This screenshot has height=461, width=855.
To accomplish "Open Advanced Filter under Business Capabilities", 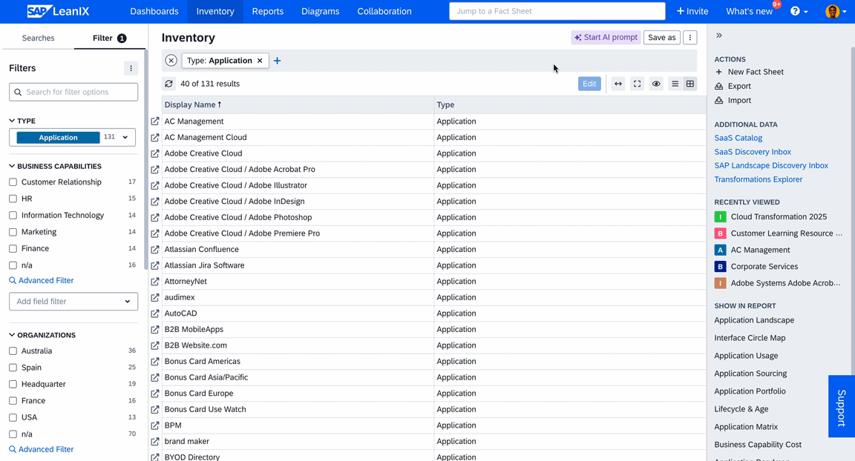I will tap(42, 280).
